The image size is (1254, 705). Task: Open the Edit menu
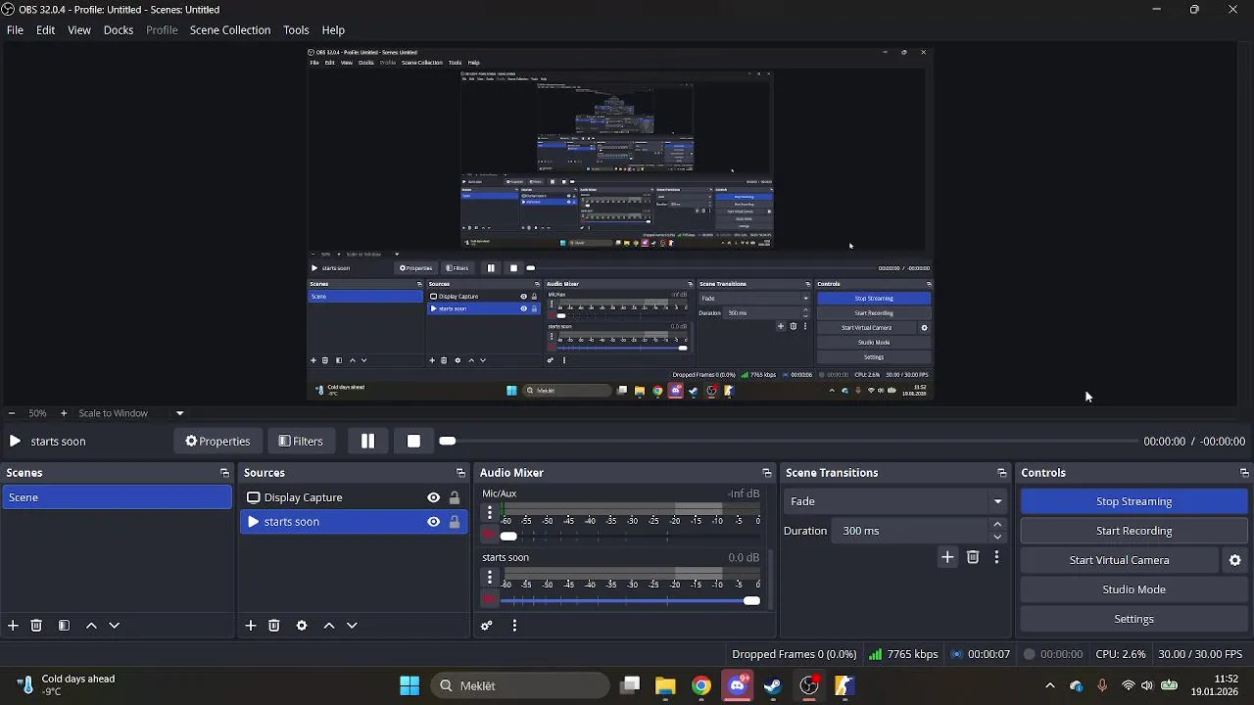pyautogui.click(x=46, y=30)
